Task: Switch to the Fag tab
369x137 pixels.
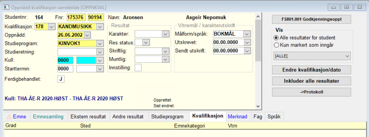Action: coord(257,116)
